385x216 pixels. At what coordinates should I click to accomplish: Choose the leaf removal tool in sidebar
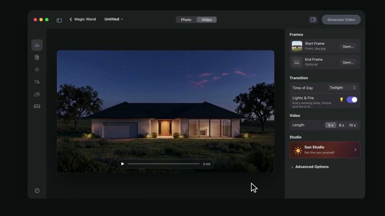pyautogui.click(x=37, y=82)
